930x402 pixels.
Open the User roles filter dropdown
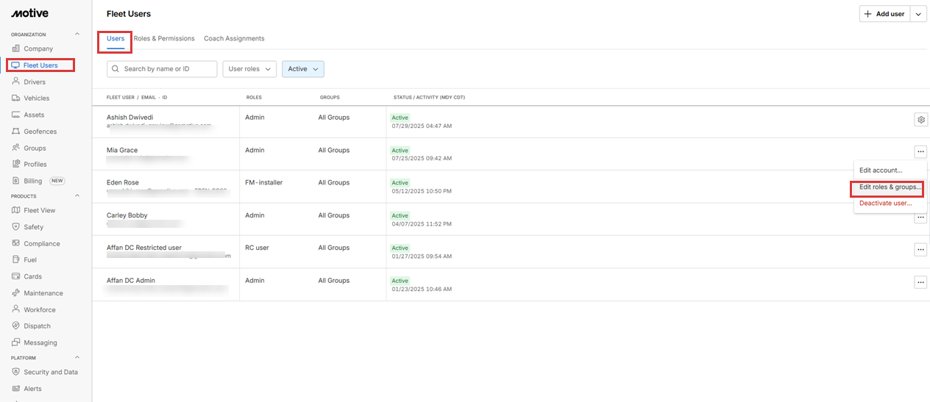tap(249, 69)
